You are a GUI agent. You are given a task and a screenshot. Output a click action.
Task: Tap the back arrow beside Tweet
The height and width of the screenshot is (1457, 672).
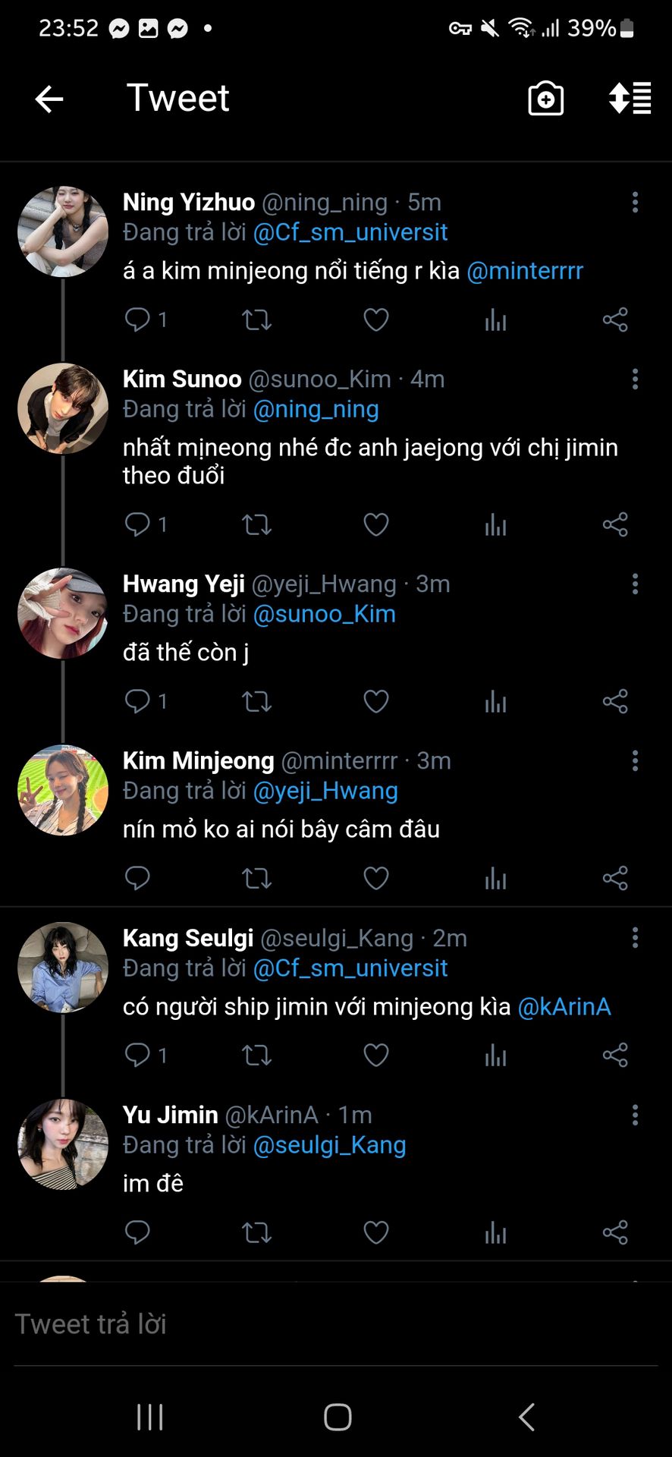pyautogui.click(x=49, y=99)
